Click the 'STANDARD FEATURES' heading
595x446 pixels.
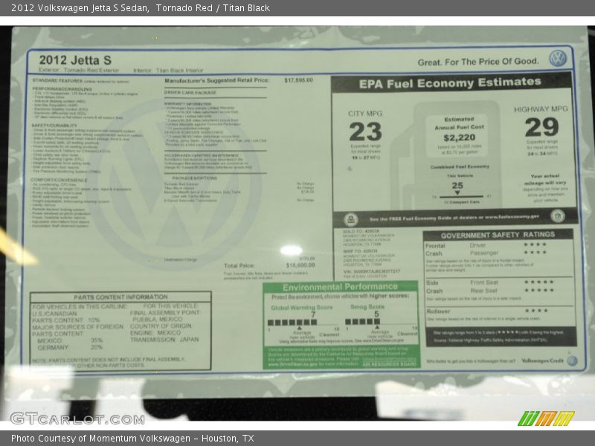(57, 81)
